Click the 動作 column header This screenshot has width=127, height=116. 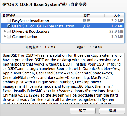(x=87, y=15)
